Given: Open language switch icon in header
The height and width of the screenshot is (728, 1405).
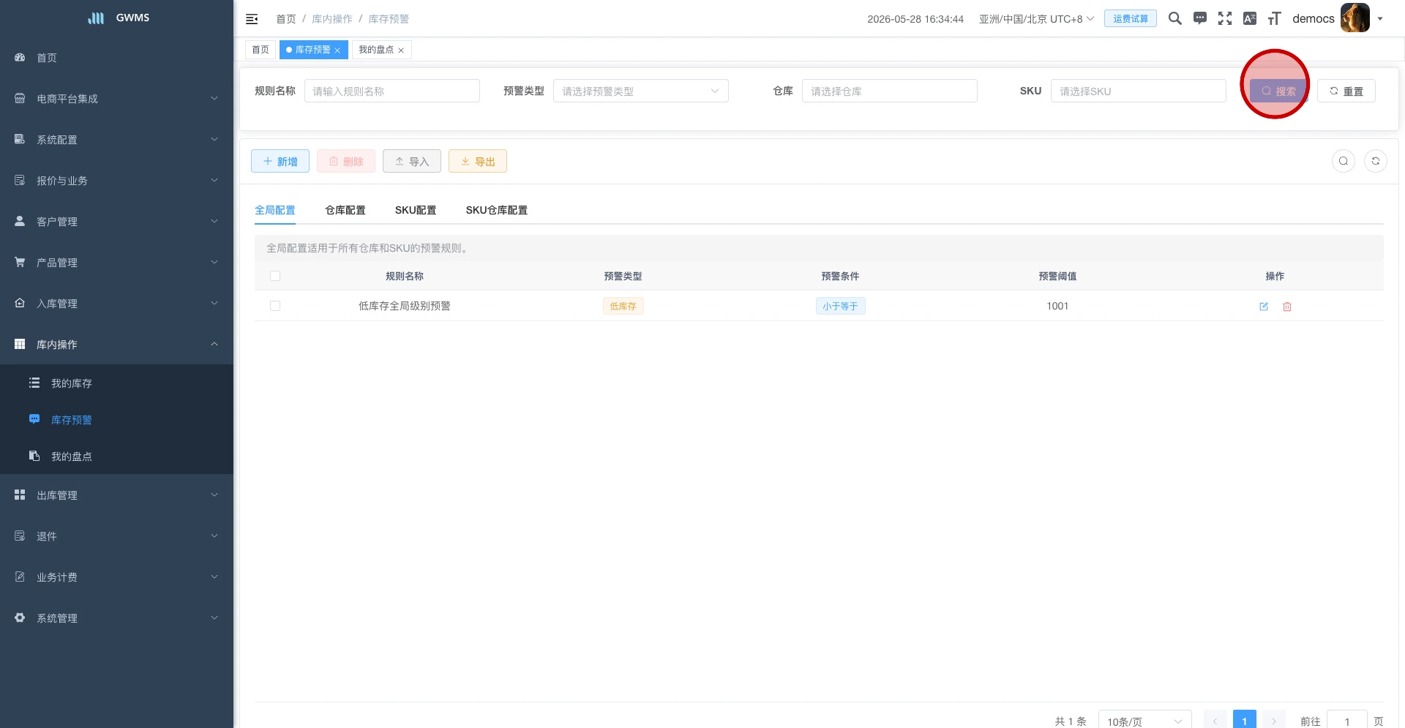Looking at the screenshot, I should click(1250, 18).
